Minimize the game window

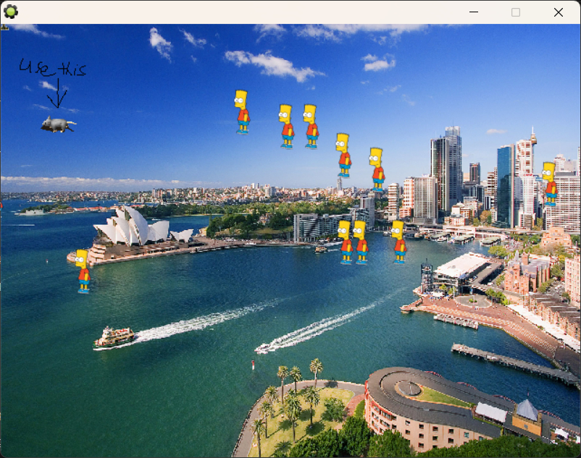click(x=474, y=12)
